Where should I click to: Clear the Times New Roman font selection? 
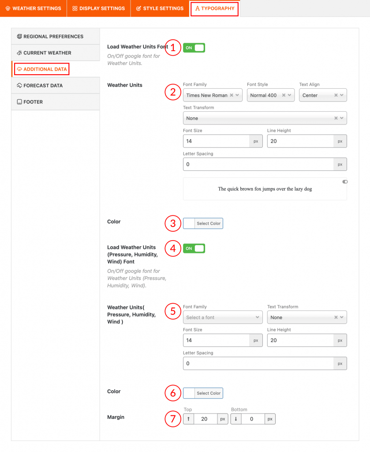pos(232,95)
